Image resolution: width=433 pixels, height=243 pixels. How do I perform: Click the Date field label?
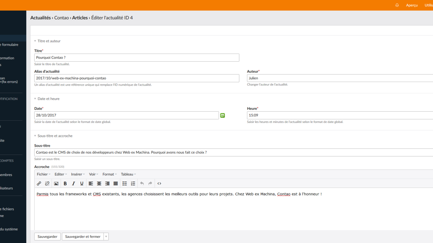(38, 109)
